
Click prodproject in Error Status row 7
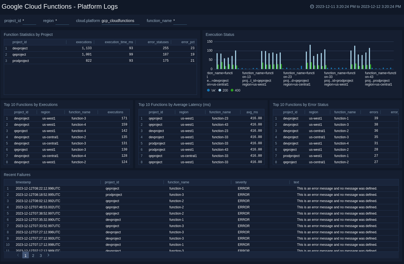pos(291,156)
